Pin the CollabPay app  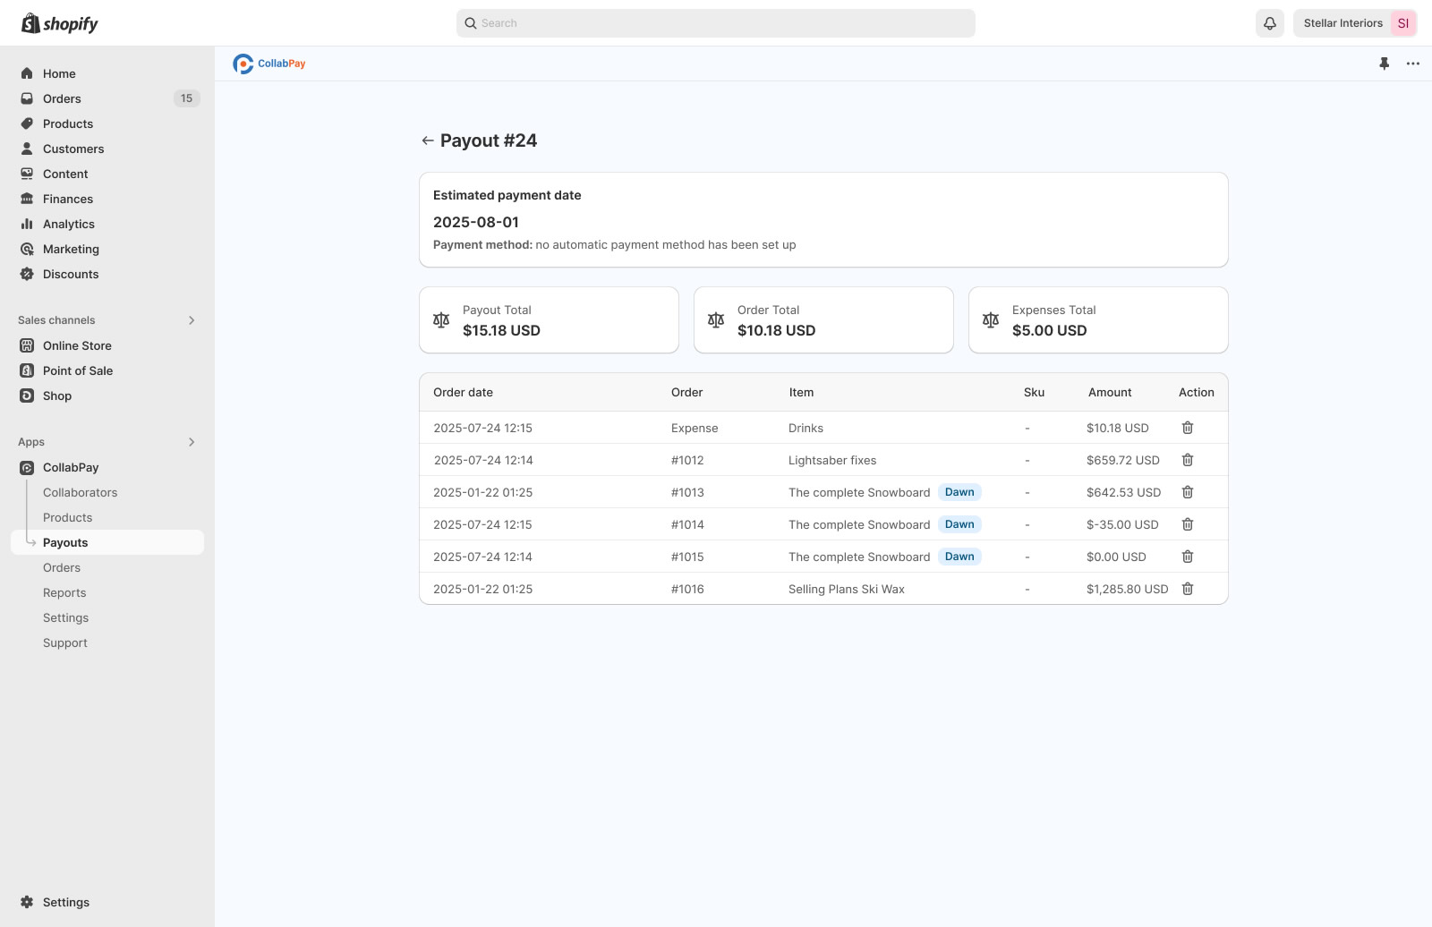(1384, 64)
